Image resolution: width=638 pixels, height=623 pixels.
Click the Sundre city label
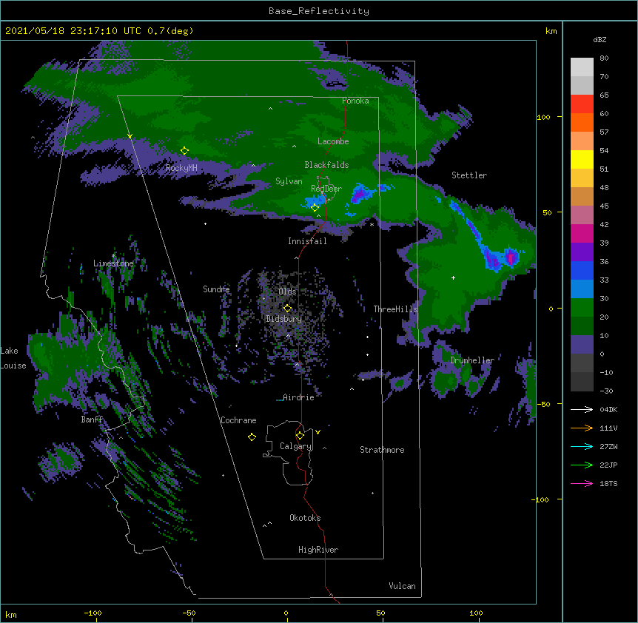216,289
